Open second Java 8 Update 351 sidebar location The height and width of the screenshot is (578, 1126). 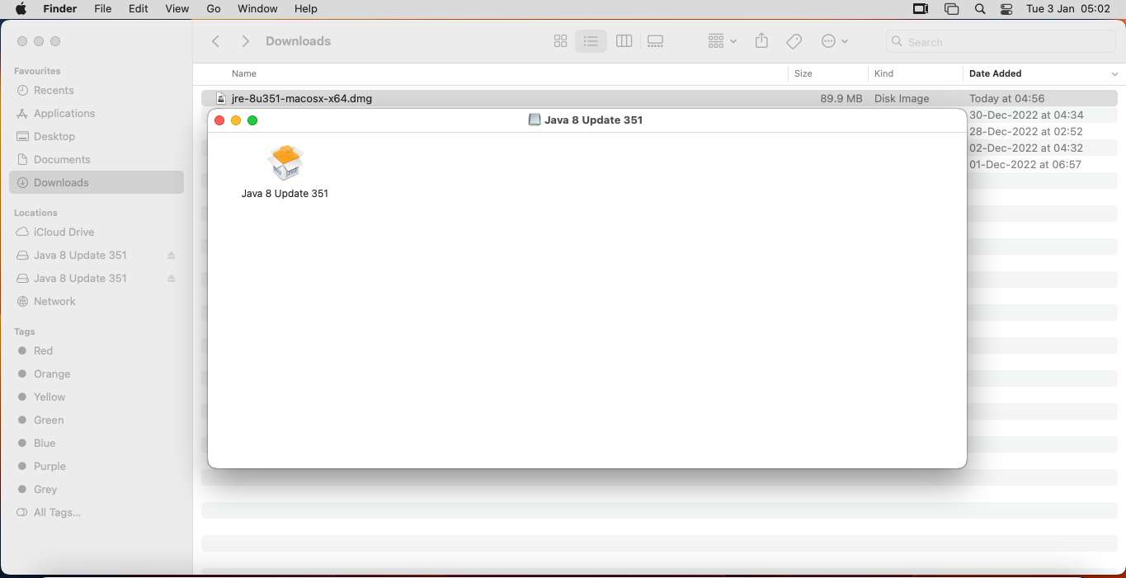[x=80, y=279]
